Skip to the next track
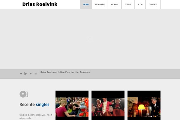This screenshot has width=180, height=120. (31, 74)
